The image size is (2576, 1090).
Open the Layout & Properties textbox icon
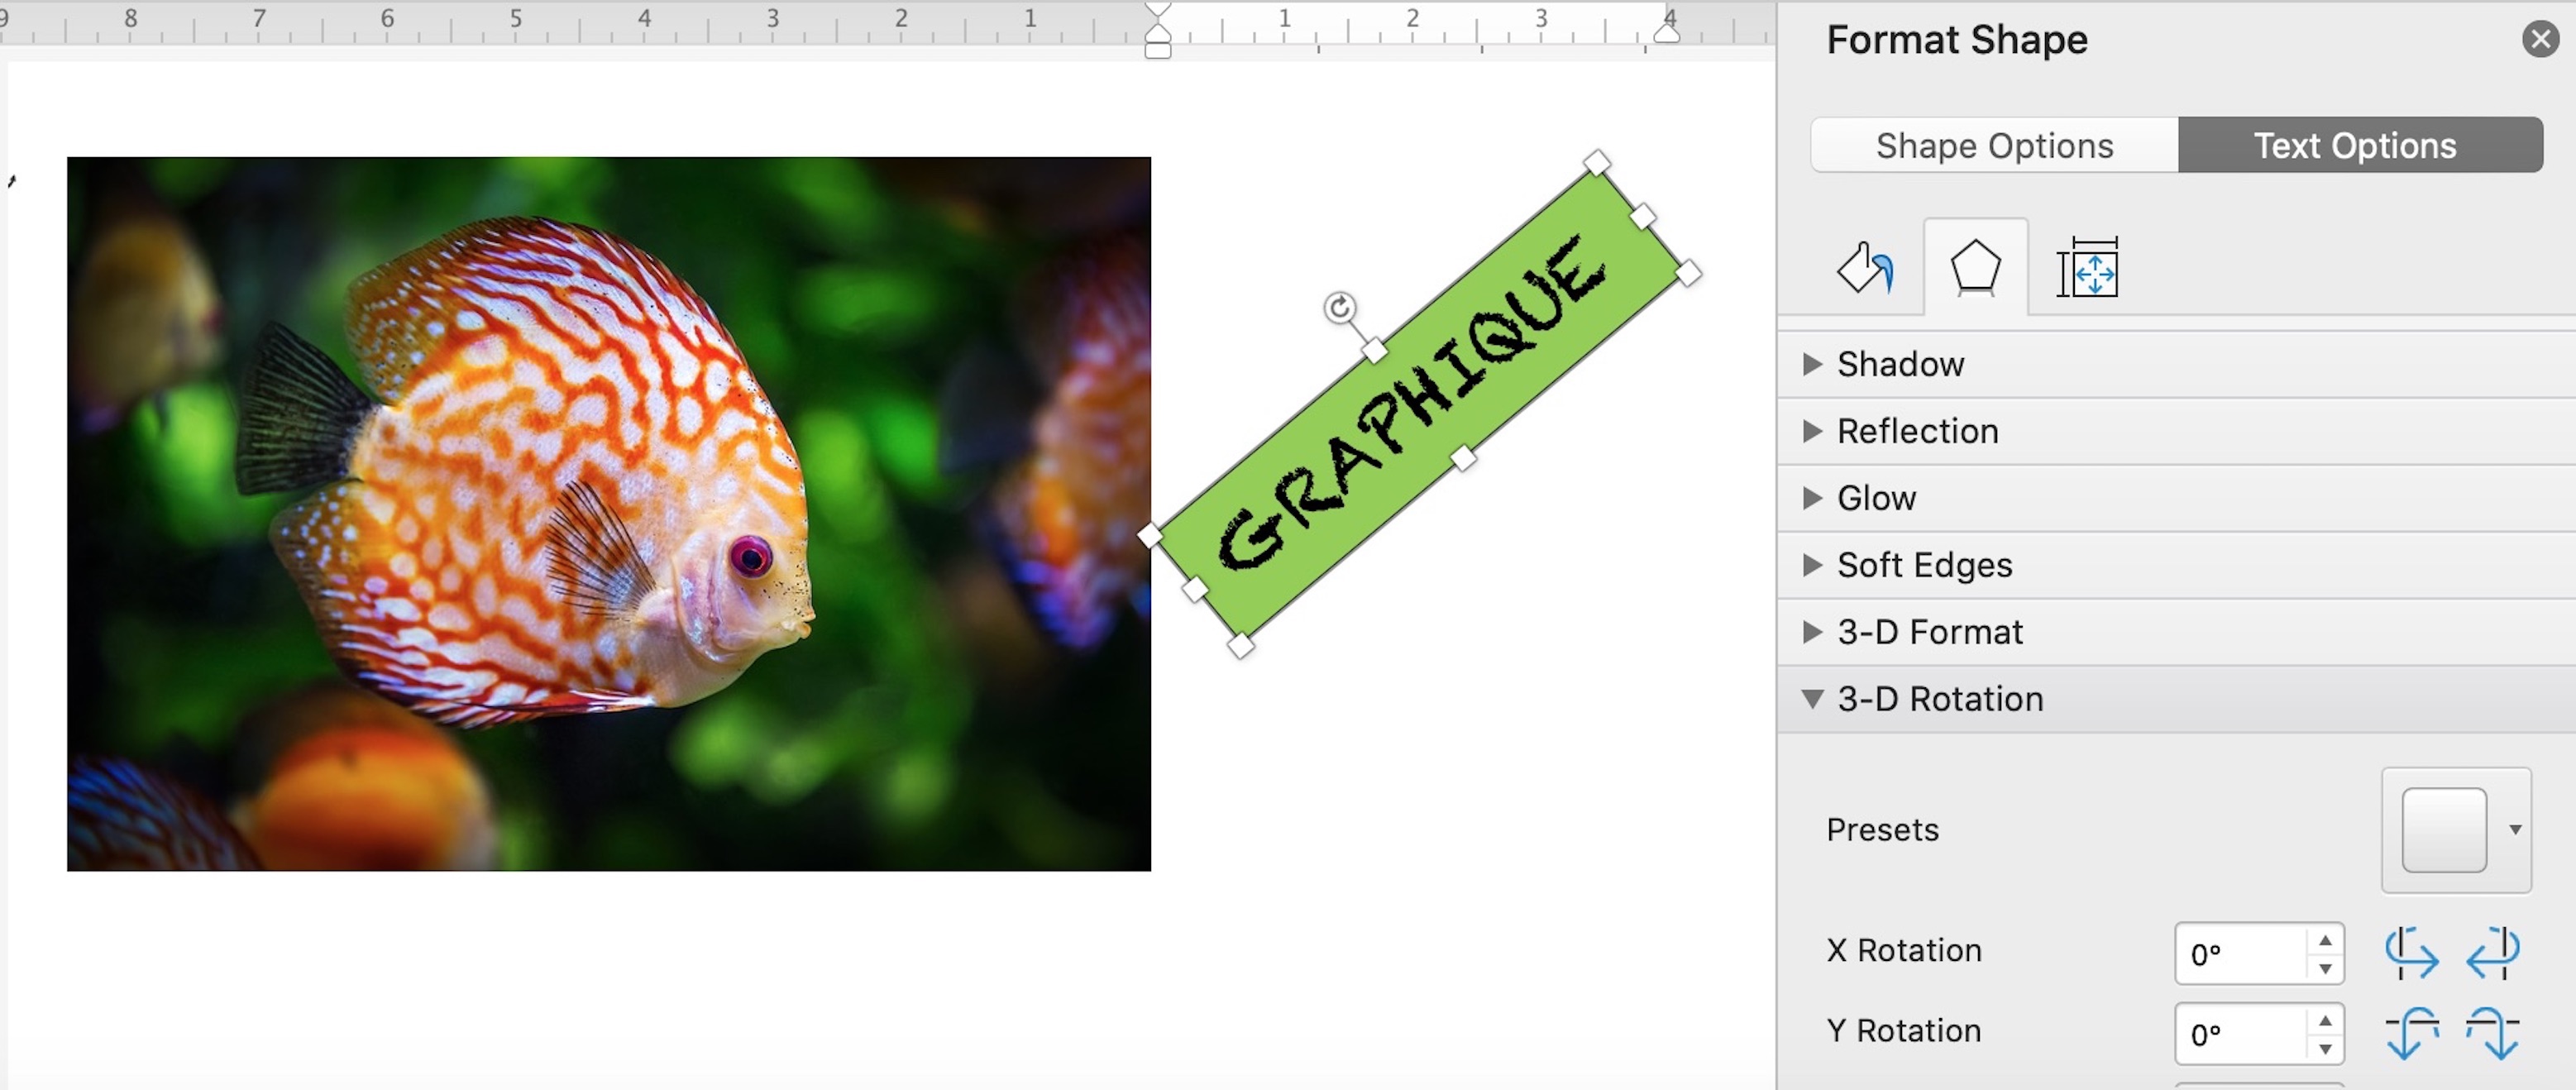point(2088,268)
